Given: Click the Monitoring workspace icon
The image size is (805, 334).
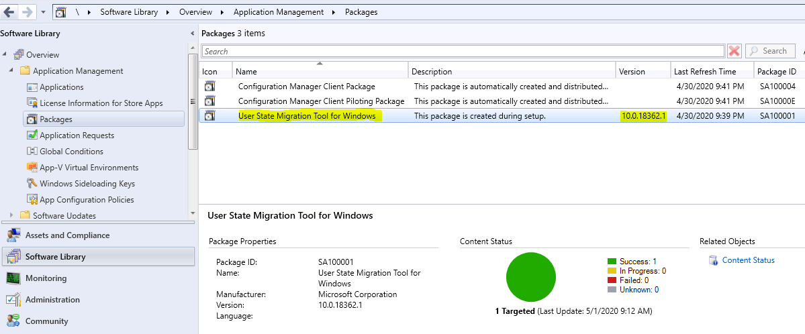Looking at the screenshot, I should [x=13, y=278].
